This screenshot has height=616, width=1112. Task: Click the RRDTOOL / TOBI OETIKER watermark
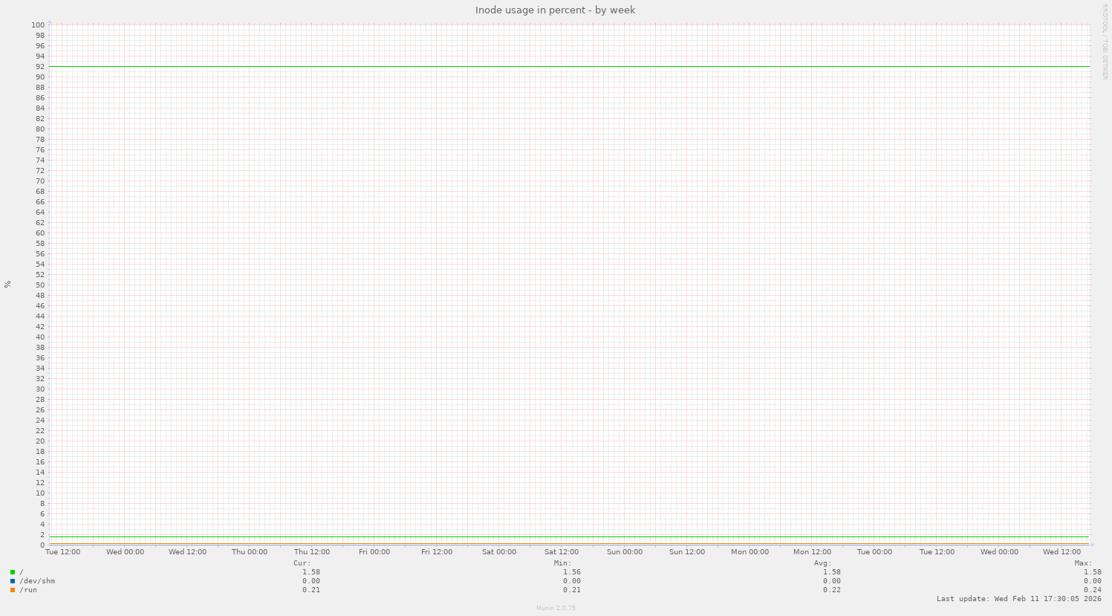point(1105,41)
